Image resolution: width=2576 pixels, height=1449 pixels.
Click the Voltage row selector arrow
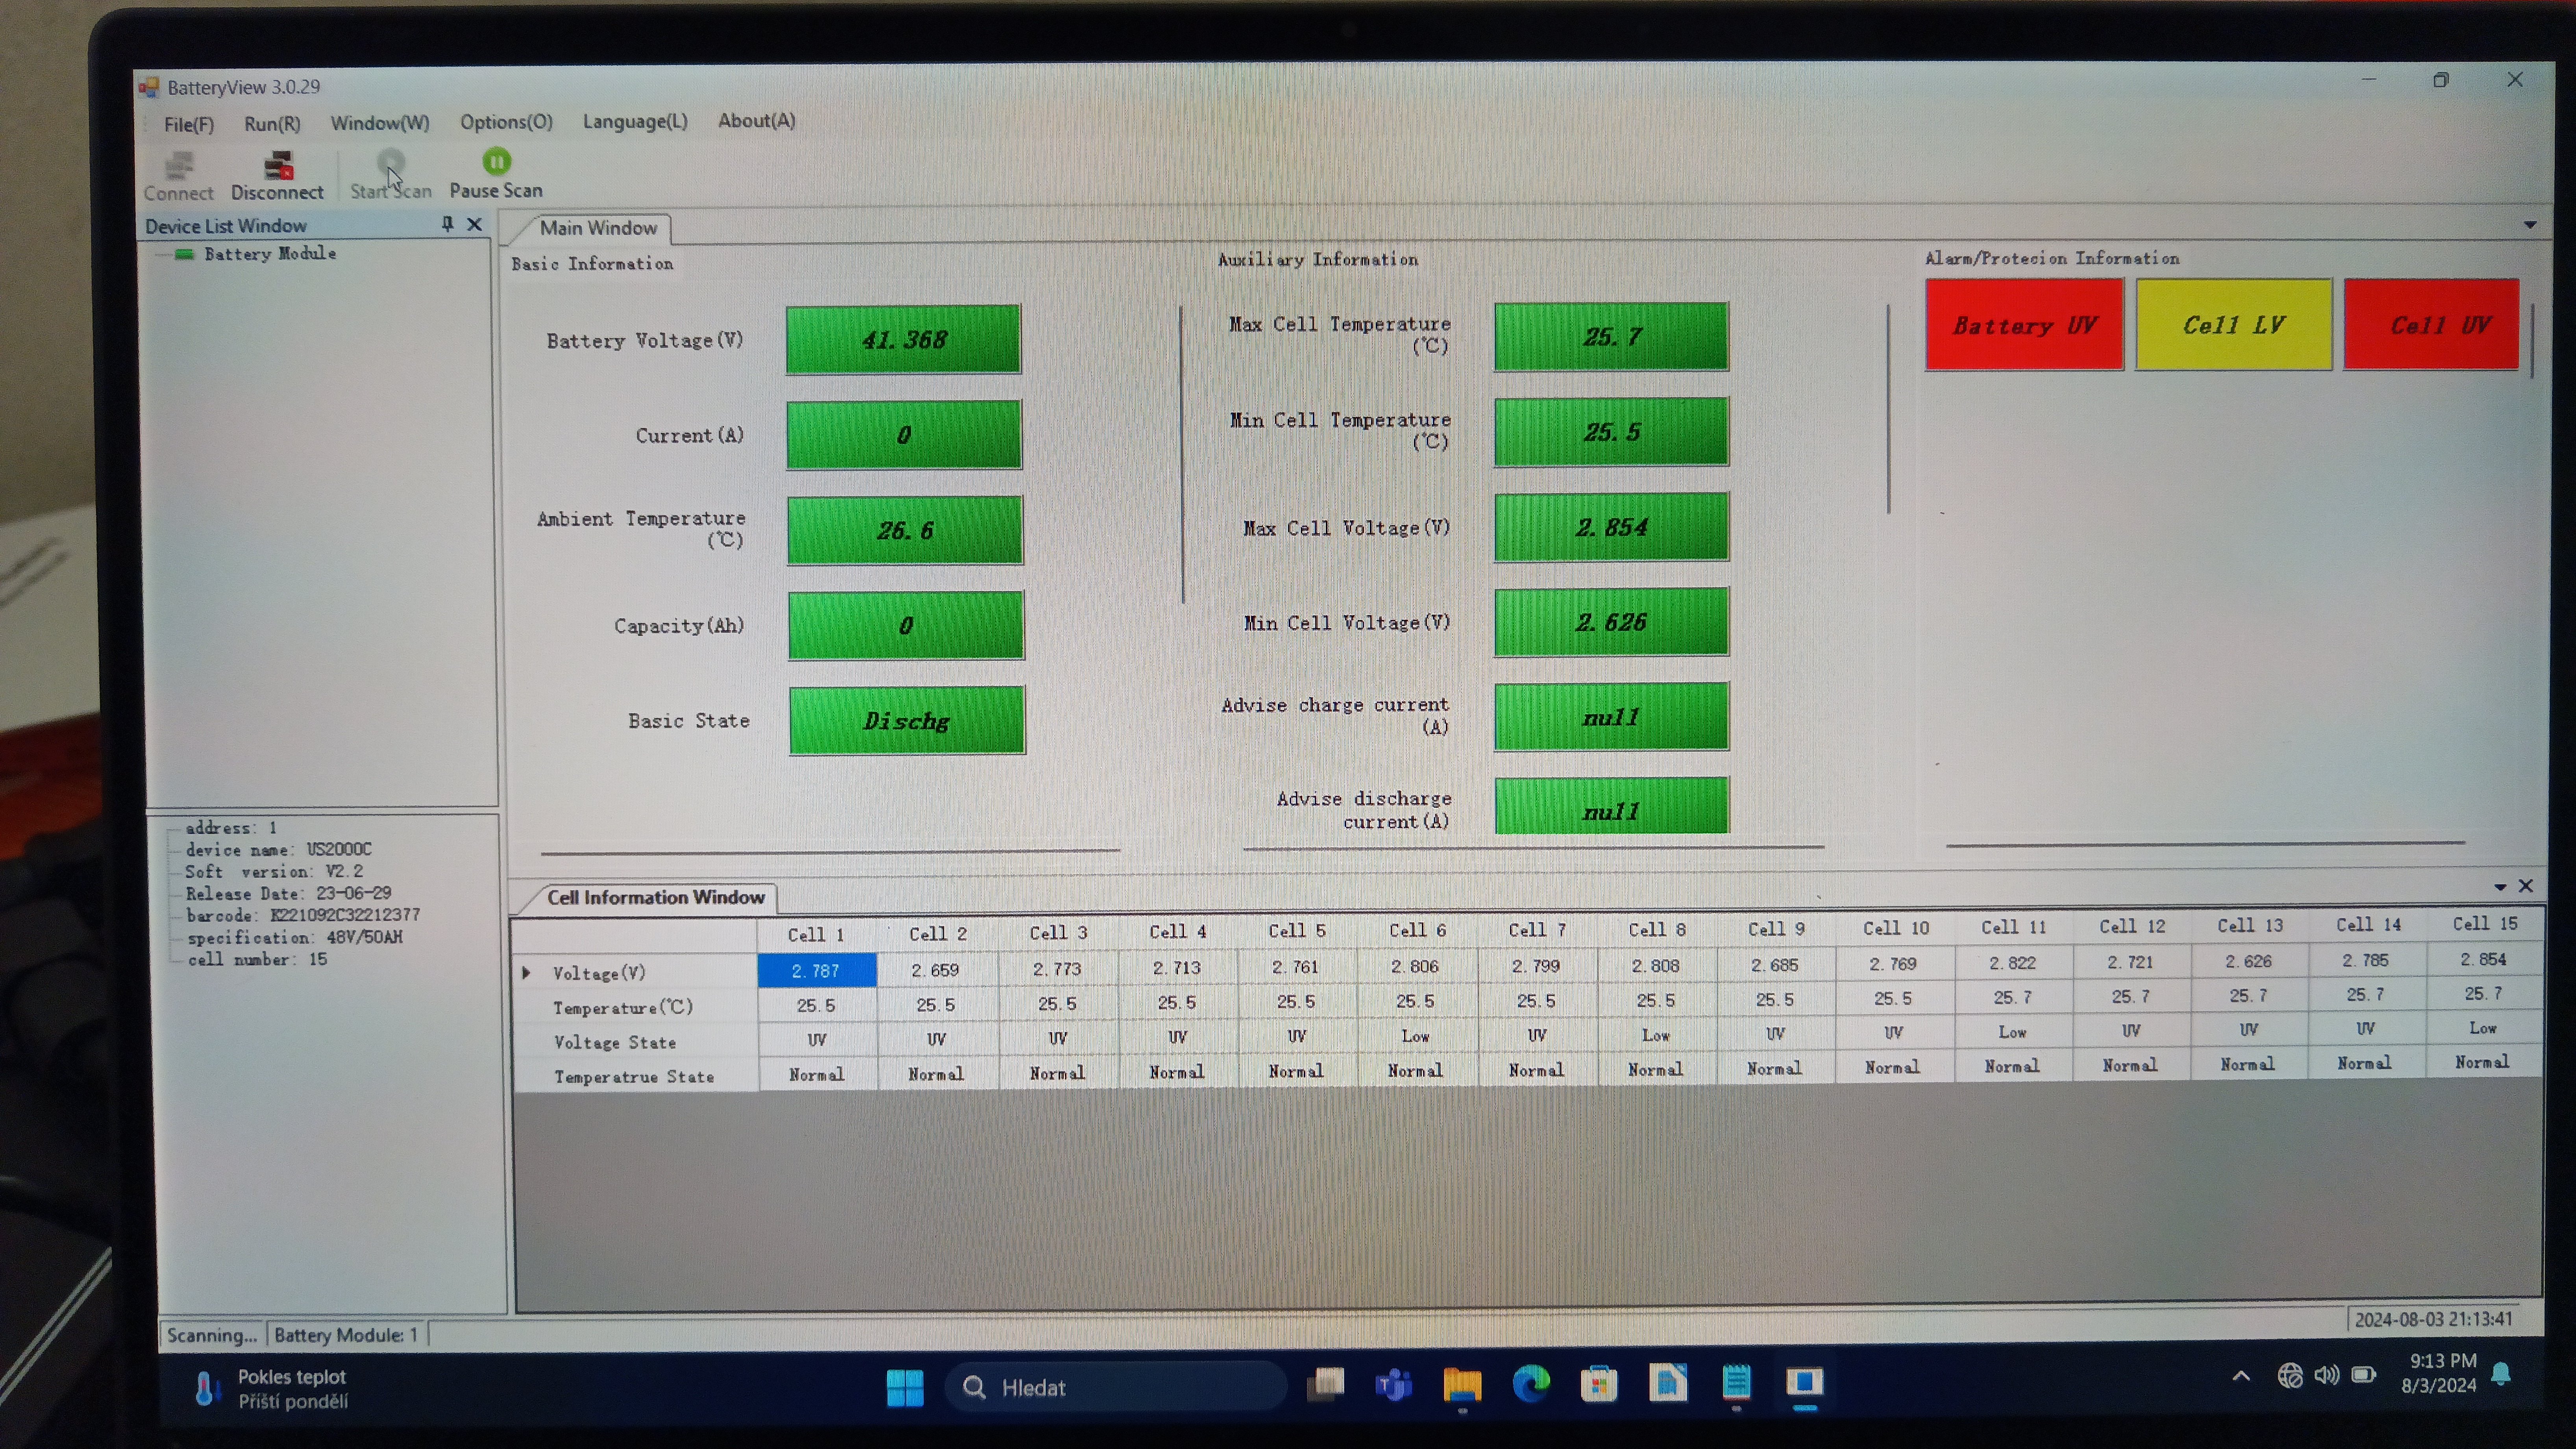tap(526, 972)
